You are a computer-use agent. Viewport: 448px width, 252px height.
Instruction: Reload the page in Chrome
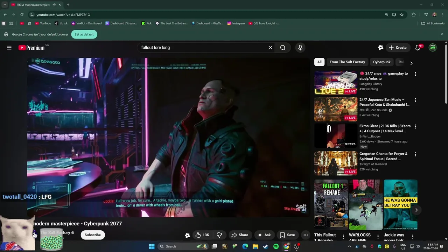(22, 15)
